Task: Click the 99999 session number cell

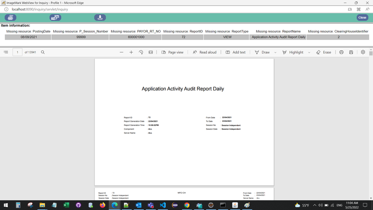Action: [80, 37]
